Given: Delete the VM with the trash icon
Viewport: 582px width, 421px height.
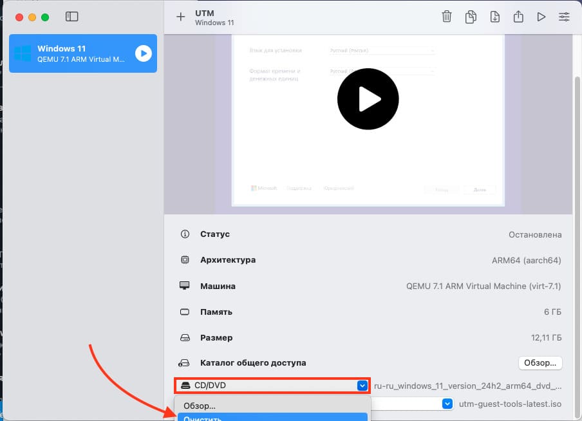Looking at the screenshot, I should tap(446, 17).
